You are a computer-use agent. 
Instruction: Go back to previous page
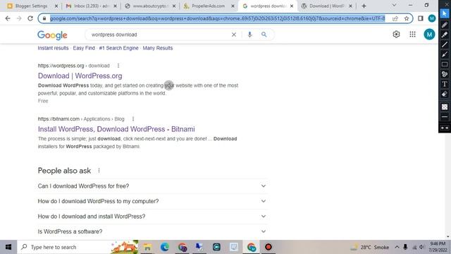8,18
